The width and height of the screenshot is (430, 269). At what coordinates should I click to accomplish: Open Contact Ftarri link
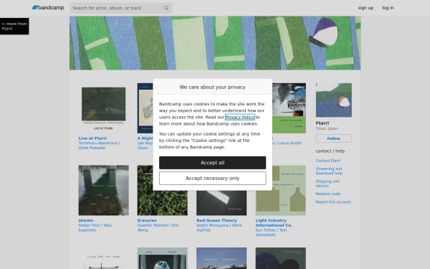point(328,161)
